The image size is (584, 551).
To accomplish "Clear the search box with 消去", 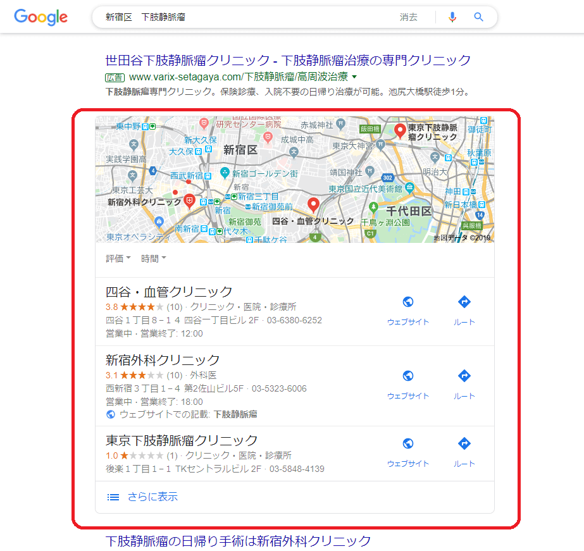I will tap(408, 17).
